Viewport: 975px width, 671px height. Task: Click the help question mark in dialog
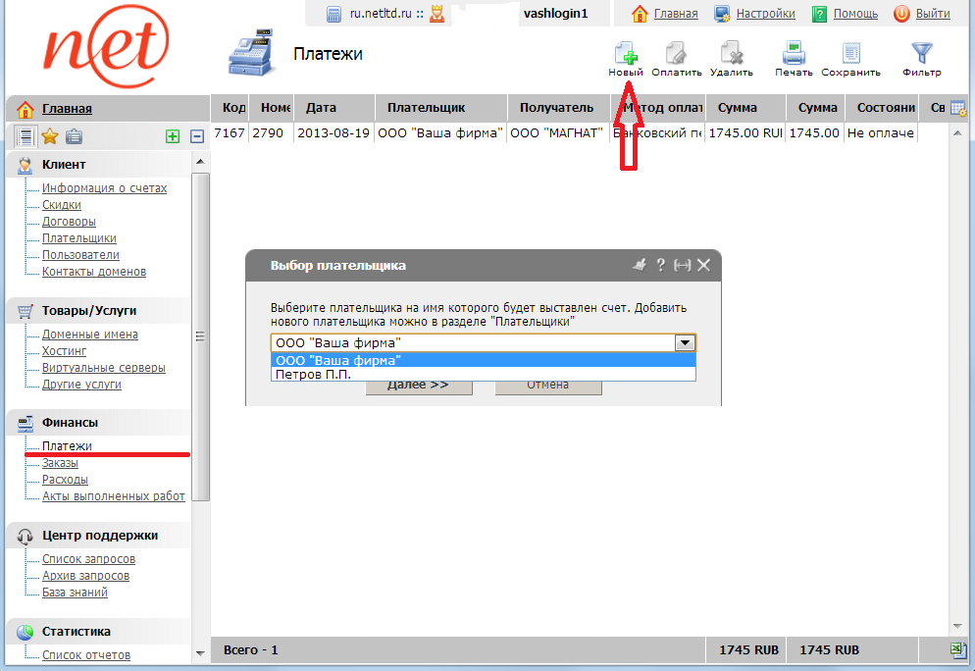661,265
